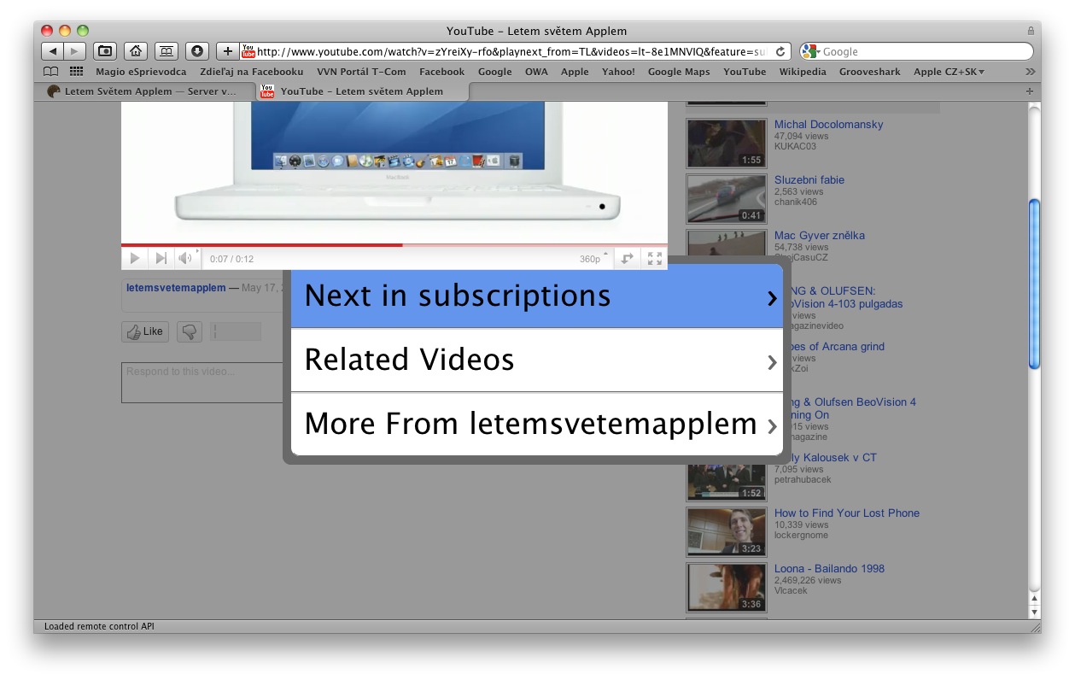Open the Apple CZ+SK bookmarks folder
Viewport: 1075px width, 680px height.
click(x=949, y=72)
